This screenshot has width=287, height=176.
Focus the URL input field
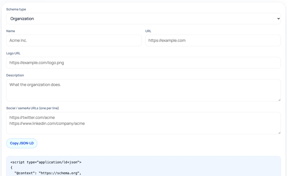coord(213,40)
